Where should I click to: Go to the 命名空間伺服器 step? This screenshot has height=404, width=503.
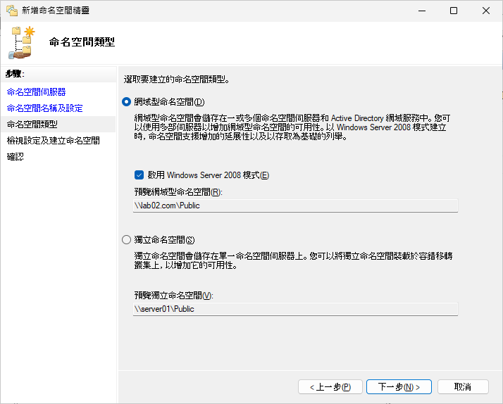(36, 92)
